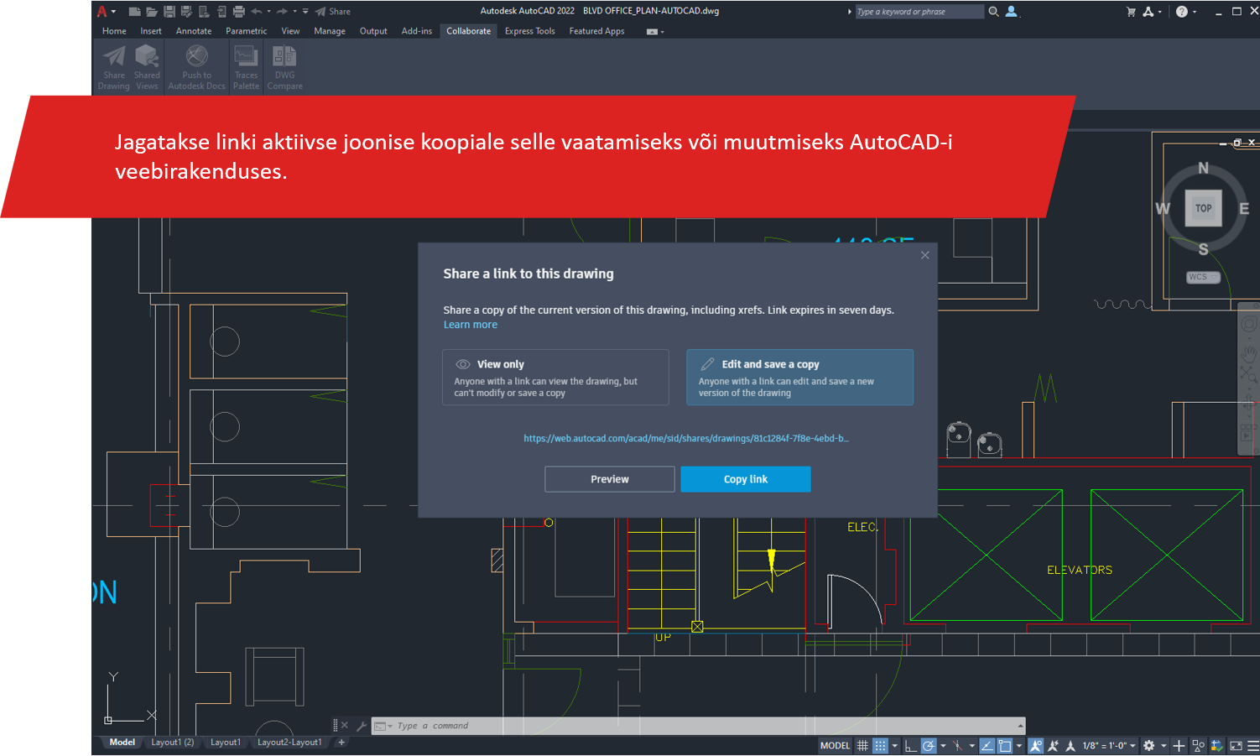Click the command line input field
Screen dimensions: 1260x756
[x=696, y=726]
